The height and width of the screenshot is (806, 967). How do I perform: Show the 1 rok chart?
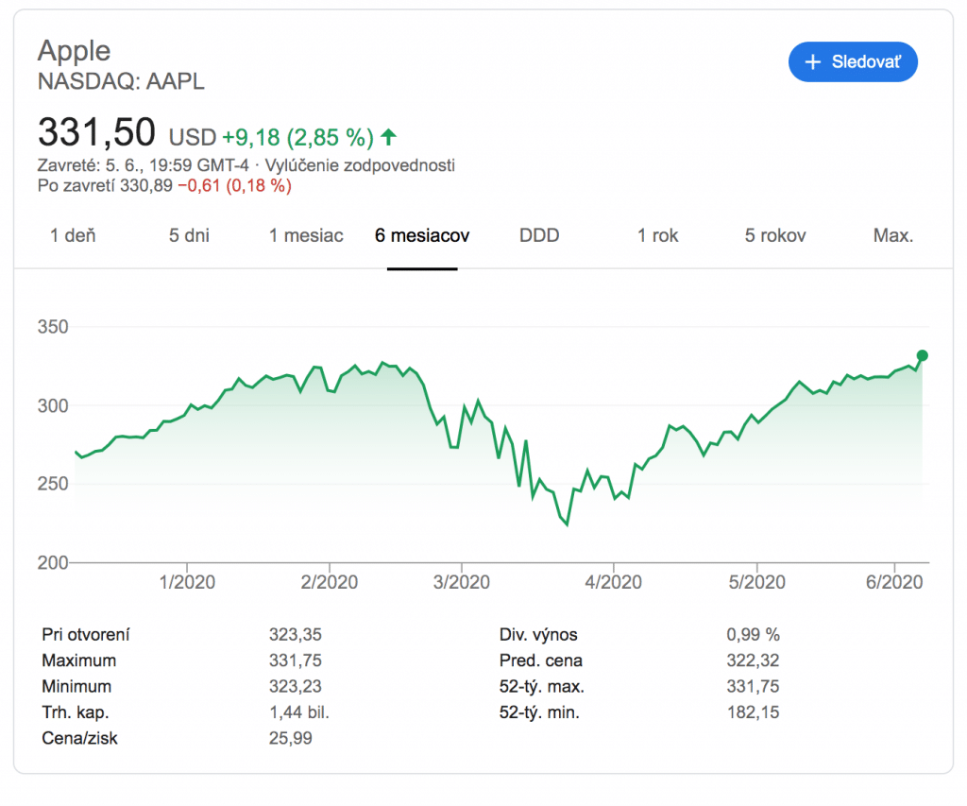coord(657,235)
